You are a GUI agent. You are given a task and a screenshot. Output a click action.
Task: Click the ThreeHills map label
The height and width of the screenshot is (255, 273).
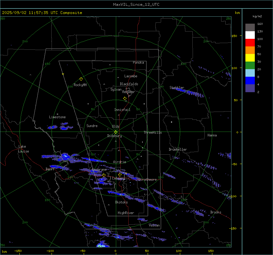[x=153, y=133]
